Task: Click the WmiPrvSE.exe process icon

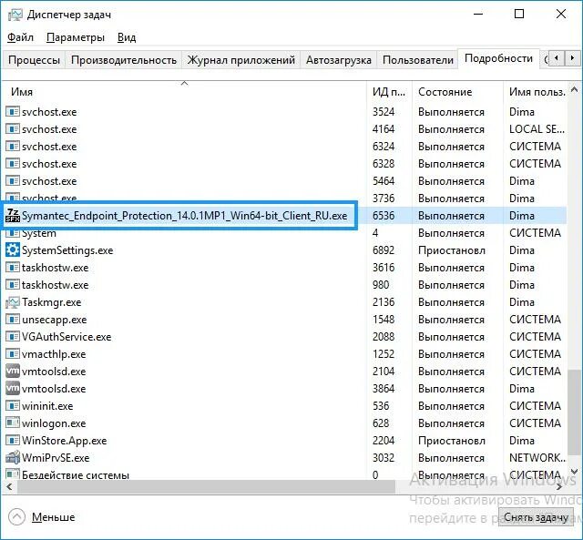Action: pos(13,458)
